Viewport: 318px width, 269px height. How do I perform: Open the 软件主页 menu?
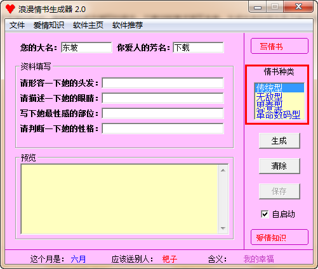pyautogui.click(x=88, y=25)
